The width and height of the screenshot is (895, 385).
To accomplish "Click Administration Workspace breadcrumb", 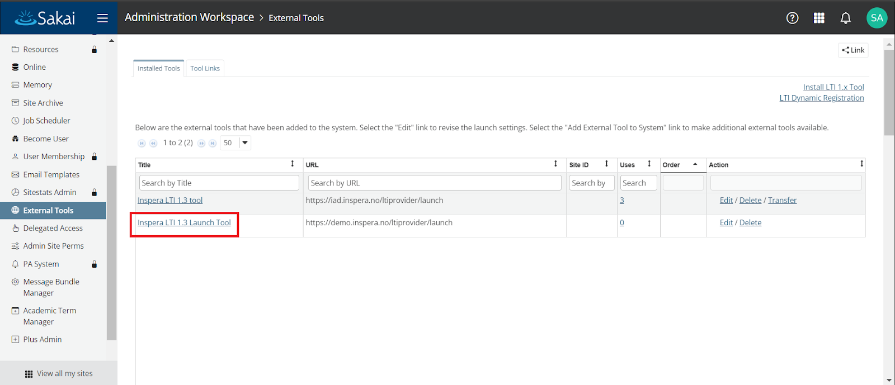I will click(x=189, y=17).
